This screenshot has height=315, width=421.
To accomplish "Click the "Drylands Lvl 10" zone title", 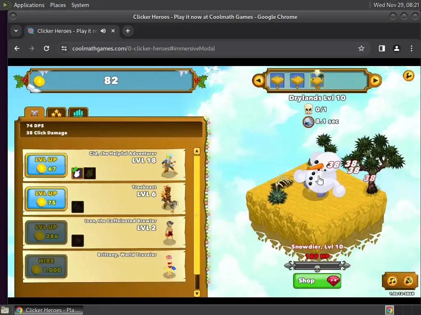I will click(x=317, y=98).
